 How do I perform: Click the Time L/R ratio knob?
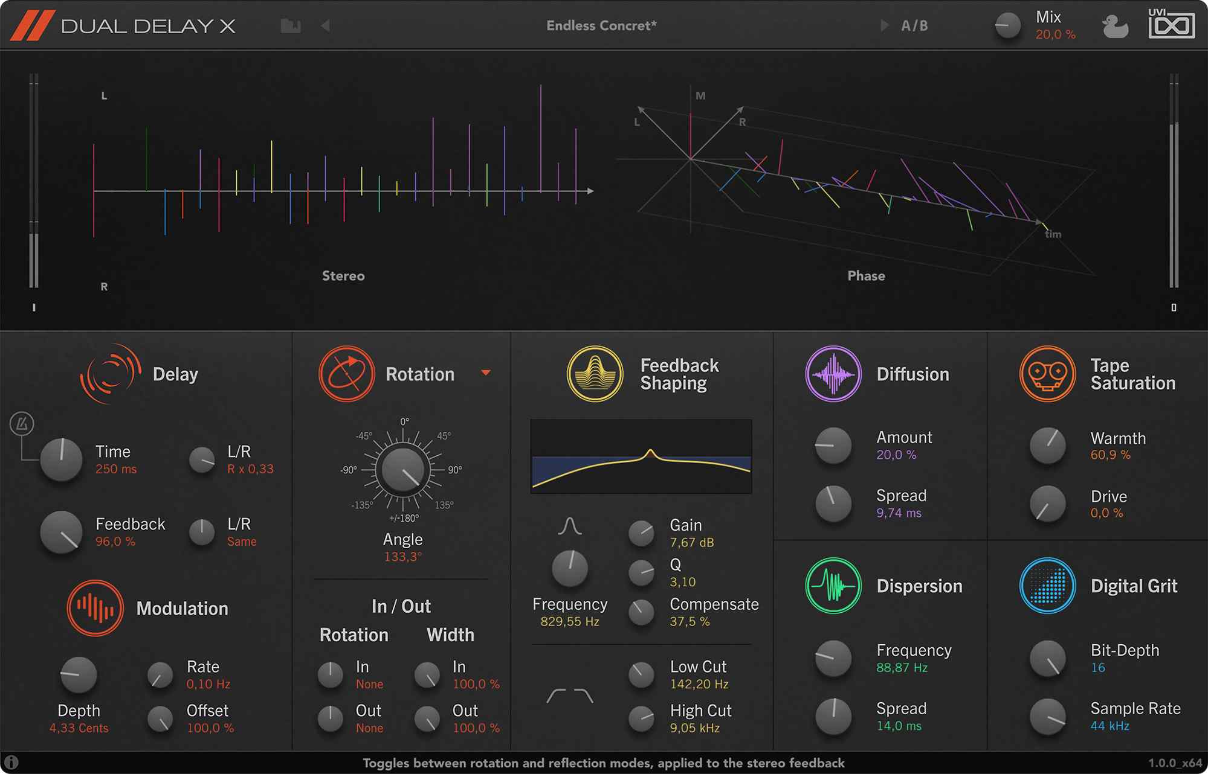pos(202,459)
